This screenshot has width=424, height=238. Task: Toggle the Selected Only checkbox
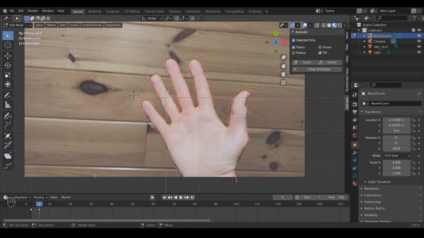tap(293, 40)
